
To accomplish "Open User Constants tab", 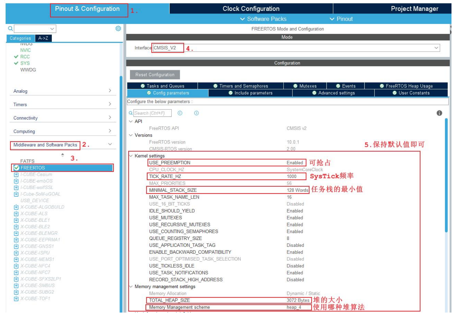I will (411, 93).
